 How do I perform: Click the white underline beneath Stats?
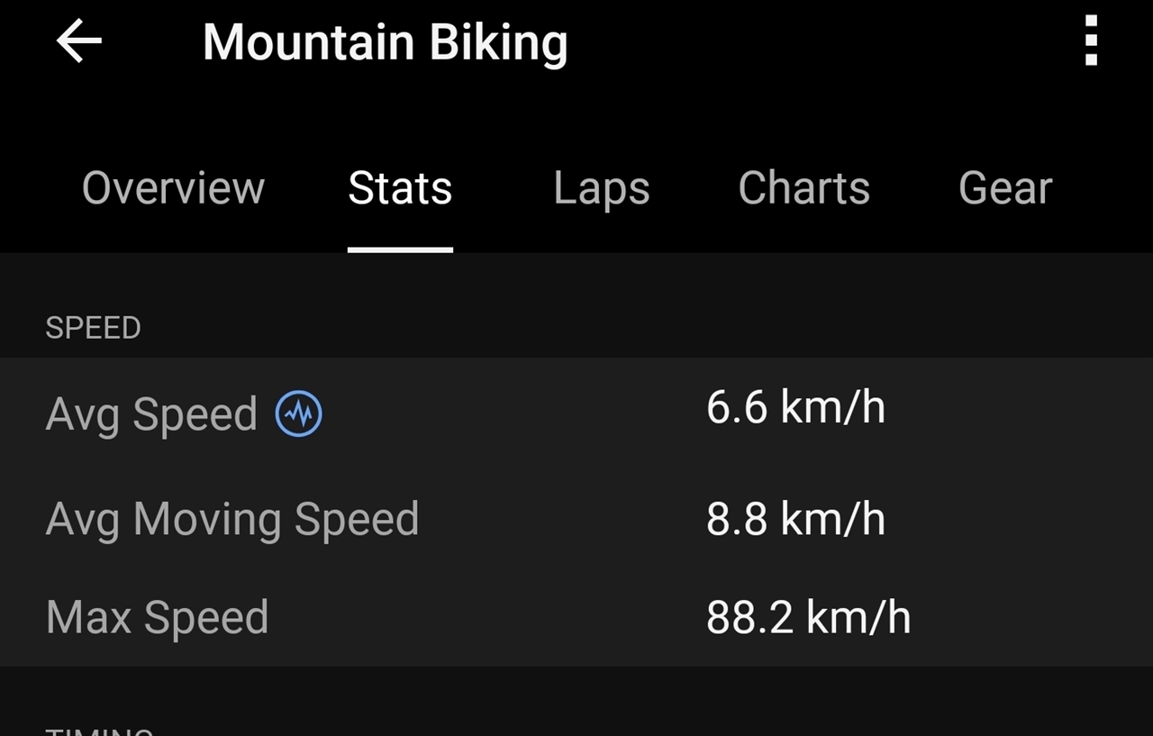[400, 250]
